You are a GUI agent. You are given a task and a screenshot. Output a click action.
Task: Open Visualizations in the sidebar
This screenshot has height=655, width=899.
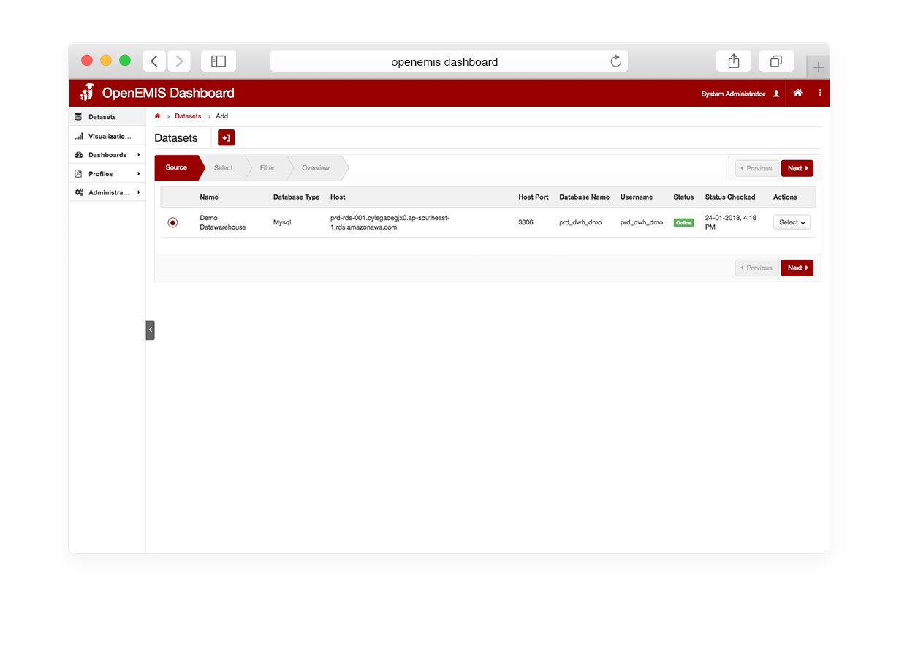point(107,137)
